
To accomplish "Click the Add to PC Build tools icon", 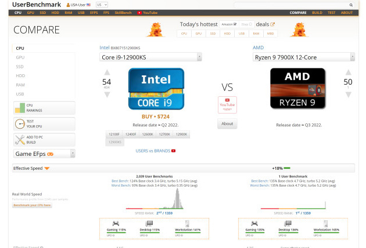I will 20,140.
